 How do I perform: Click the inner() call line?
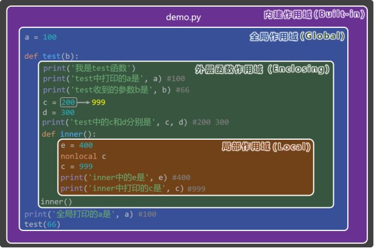click(56, 202)
